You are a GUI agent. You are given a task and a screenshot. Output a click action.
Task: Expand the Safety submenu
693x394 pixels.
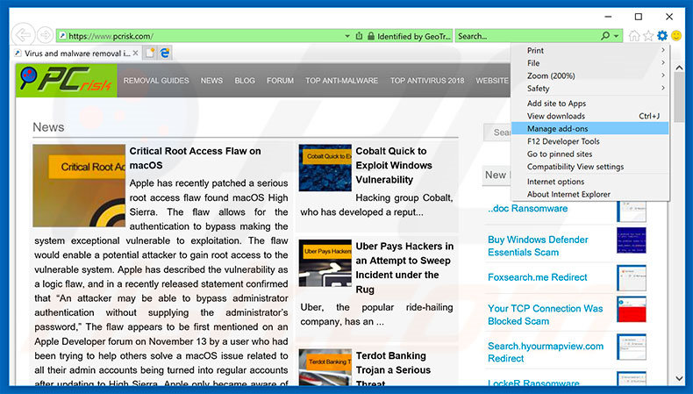tap(590, 89)
